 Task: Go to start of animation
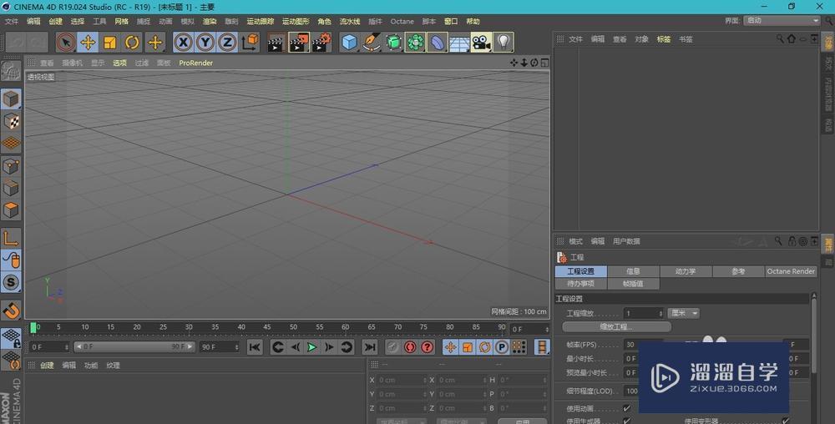(255, 347)
